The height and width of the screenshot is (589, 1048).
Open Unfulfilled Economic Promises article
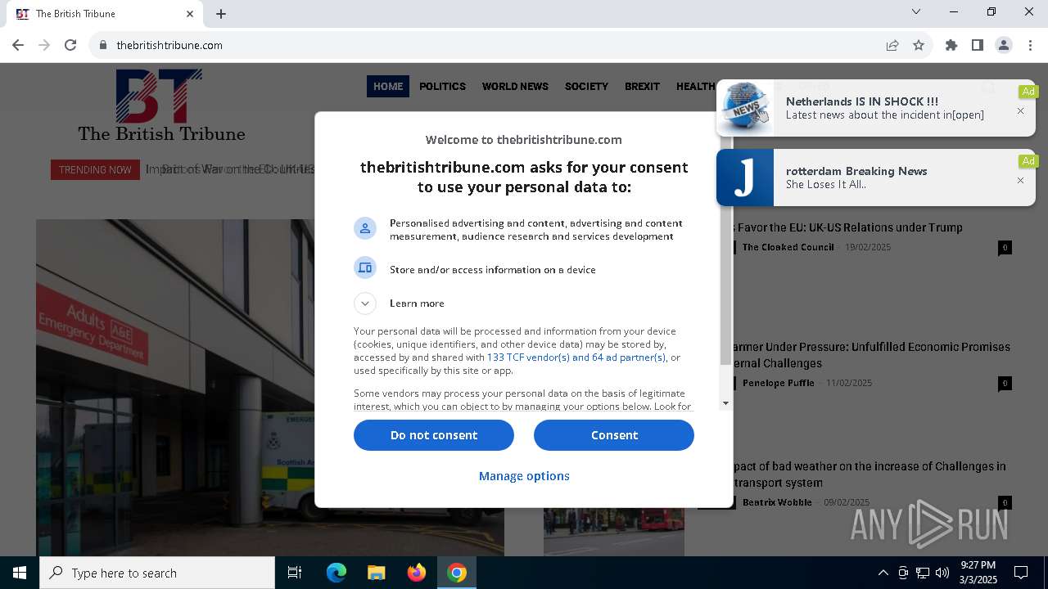872,355
